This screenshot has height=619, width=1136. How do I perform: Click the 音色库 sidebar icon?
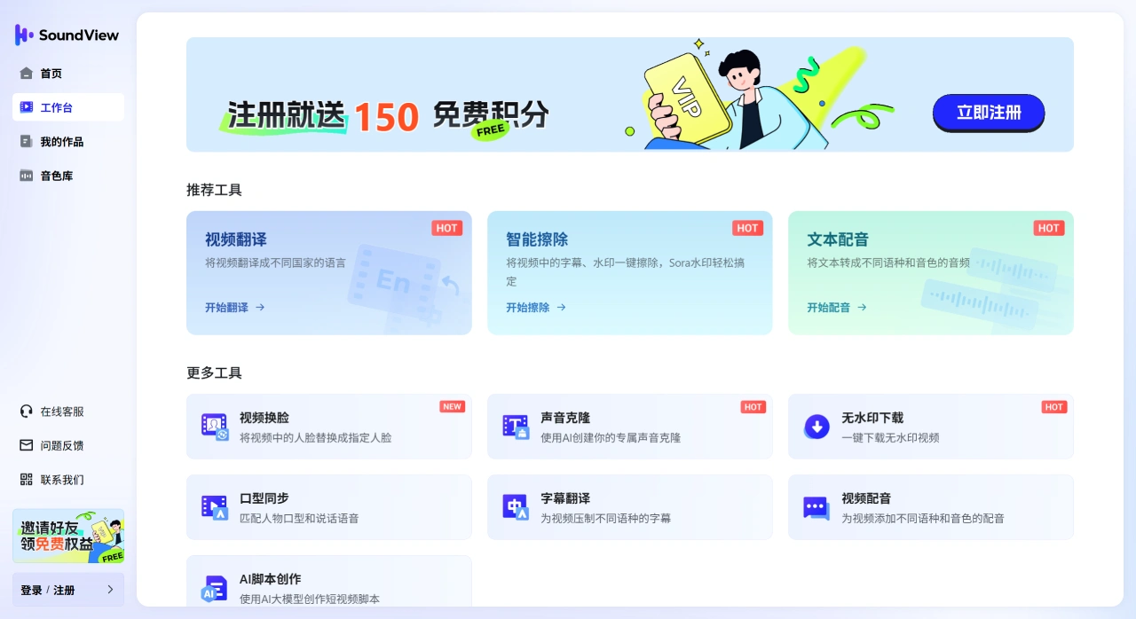pyautogui.click(x=27, y=175)
